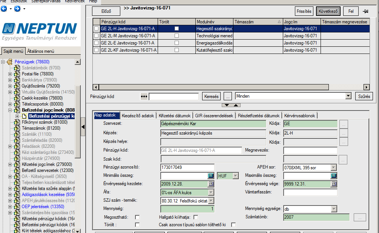Collapse the Pénzügyek (78600) tree node
The width and height of the screenshot is (379, 233).
click(x=3, y=62)
